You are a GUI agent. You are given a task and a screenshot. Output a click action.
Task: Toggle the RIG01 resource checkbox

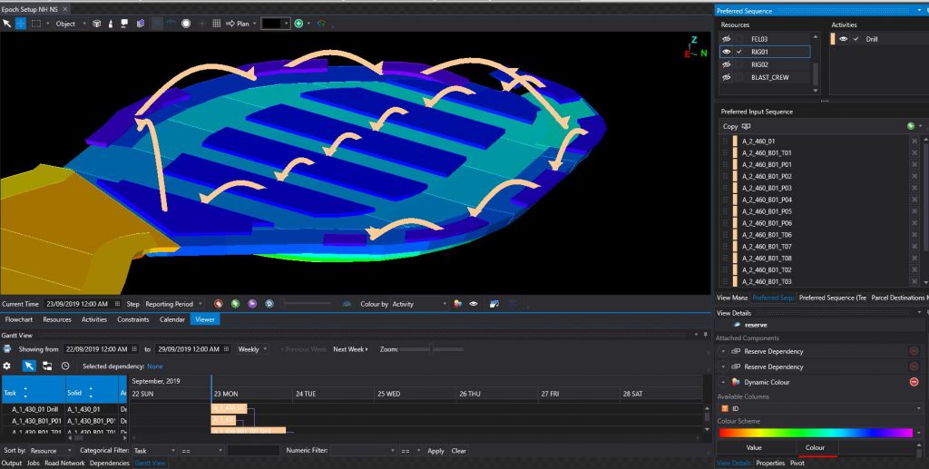pyautogui.click(x=740, y=52)
